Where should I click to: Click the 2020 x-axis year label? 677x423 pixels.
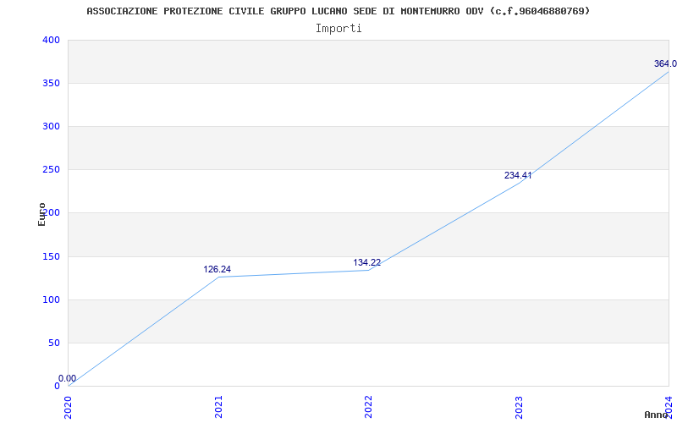click(69, 406)
